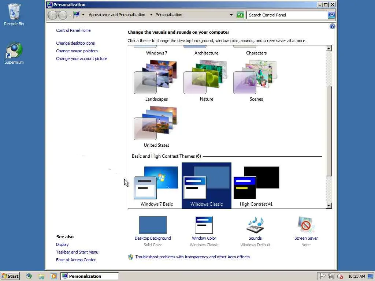
Task: Click the Screen Saver link text
Action: (306, 238)
